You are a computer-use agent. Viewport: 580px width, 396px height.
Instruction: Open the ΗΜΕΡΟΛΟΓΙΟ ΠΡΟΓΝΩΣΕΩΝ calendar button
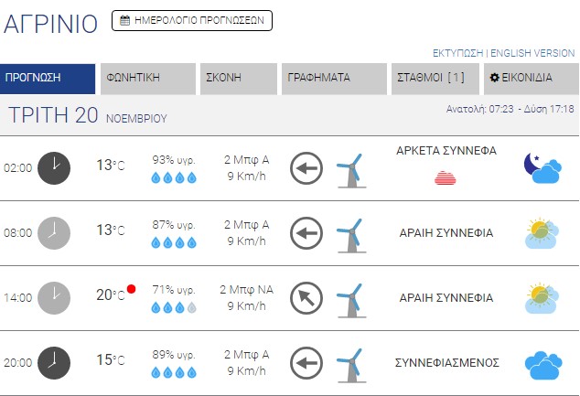point(192,21)
